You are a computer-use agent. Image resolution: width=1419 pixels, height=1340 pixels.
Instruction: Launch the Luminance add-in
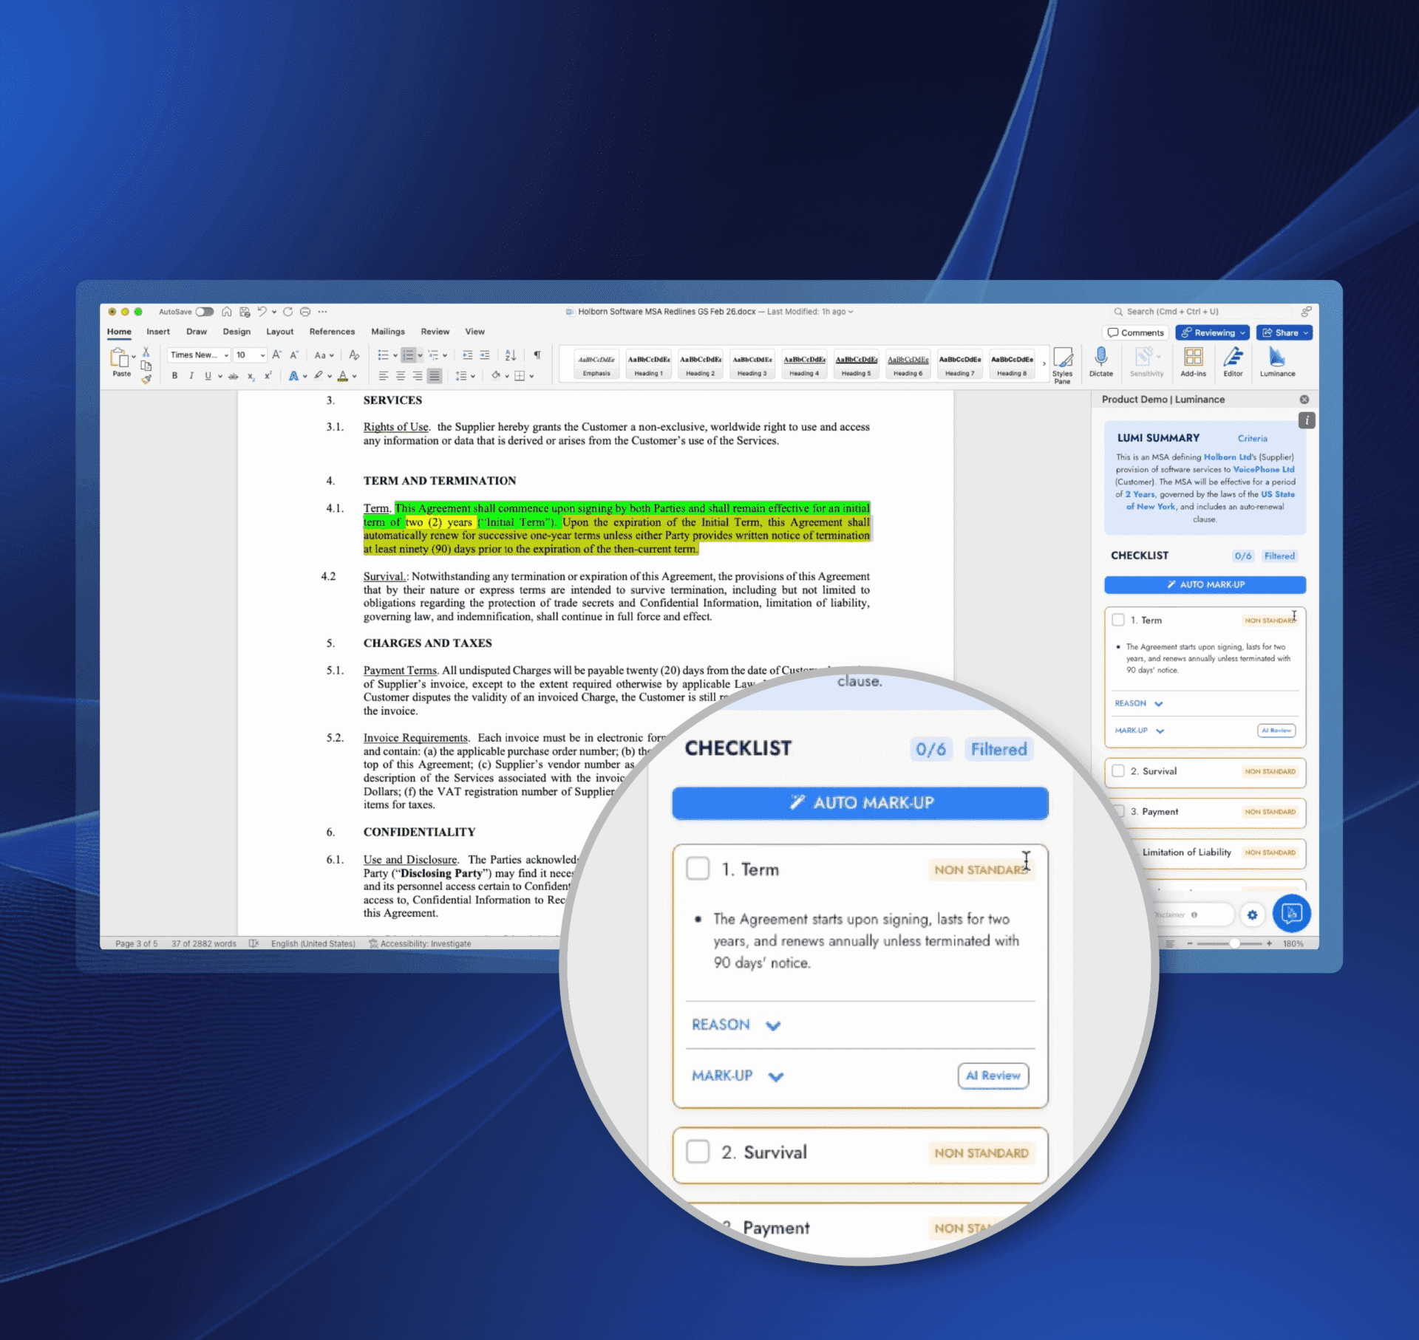tap(1276, 362)
